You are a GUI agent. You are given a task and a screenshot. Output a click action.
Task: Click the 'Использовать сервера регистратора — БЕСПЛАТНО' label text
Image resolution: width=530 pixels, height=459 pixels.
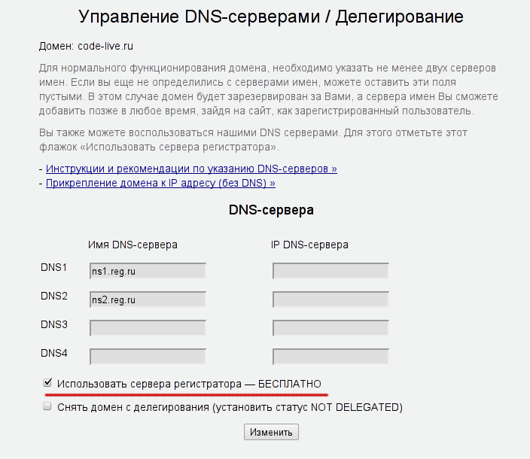coord(194,384)
